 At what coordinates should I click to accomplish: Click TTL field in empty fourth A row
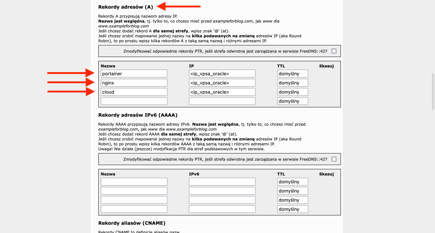point(293,101)
